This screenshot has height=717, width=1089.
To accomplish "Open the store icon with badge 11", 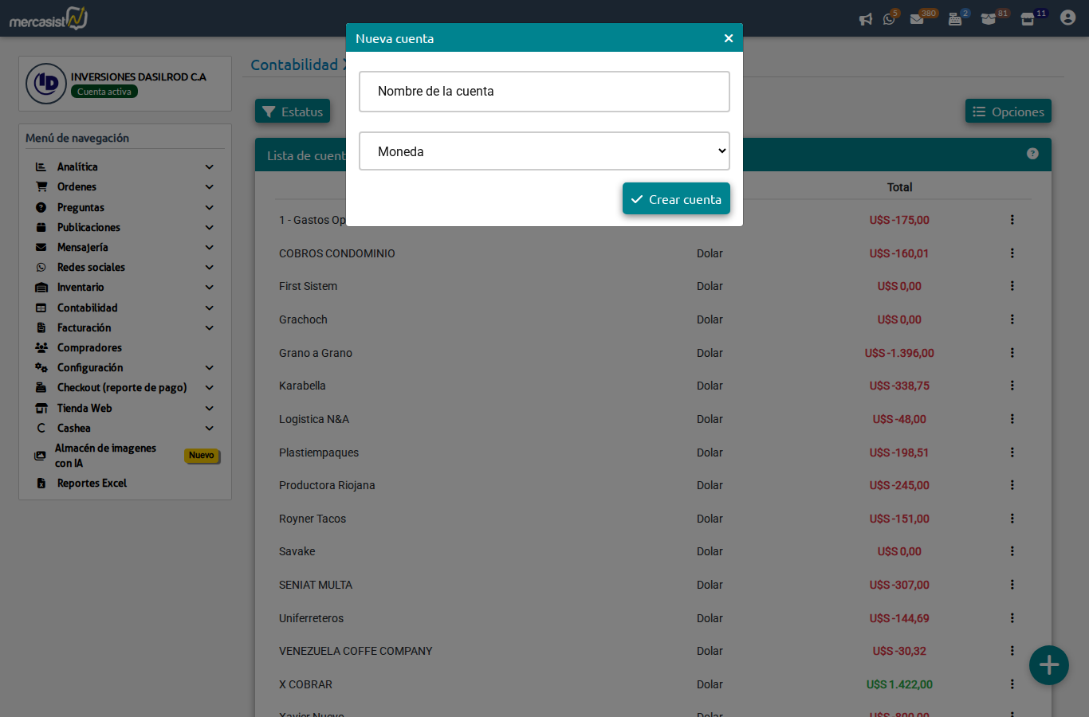I will click(x=1028, y=19).
